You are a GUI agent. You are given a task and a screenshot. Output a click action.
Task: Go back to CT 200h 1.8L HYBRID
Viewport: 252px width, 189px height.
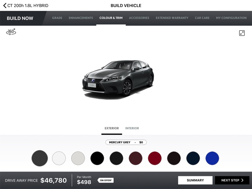tap(26, 5)
